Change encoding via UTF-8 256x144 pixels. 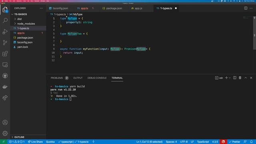point(184,142)
